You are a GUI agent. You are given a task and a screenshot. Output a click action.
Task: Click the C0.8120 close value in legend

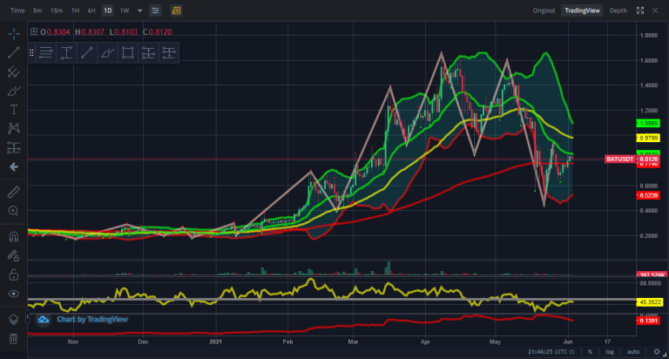point(158,31)
